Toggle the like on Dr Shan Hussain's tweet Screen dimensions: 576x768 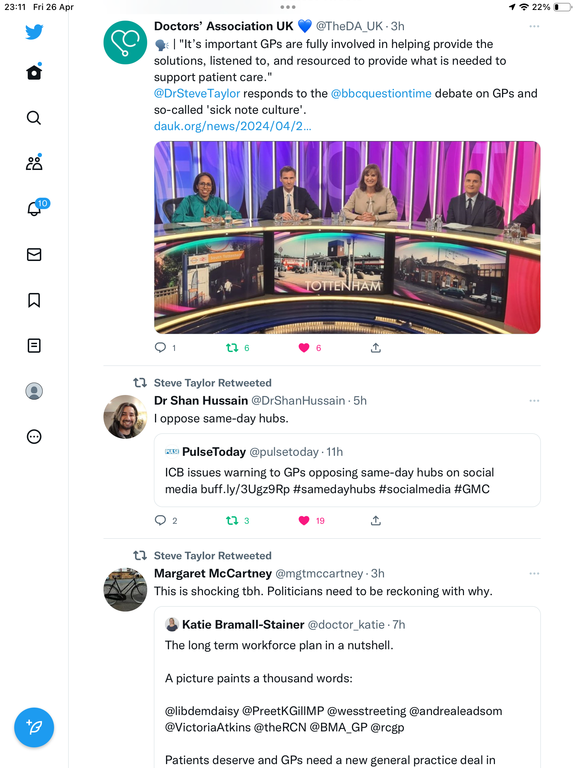(x=304, y=521)
